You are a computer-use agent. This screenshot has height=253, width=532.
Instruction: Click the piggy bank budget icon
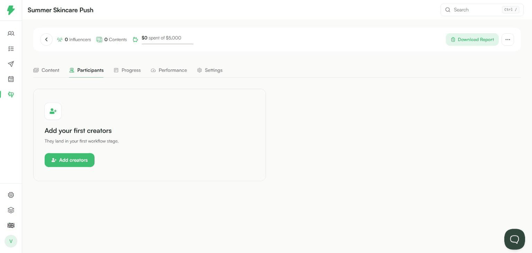135,40
